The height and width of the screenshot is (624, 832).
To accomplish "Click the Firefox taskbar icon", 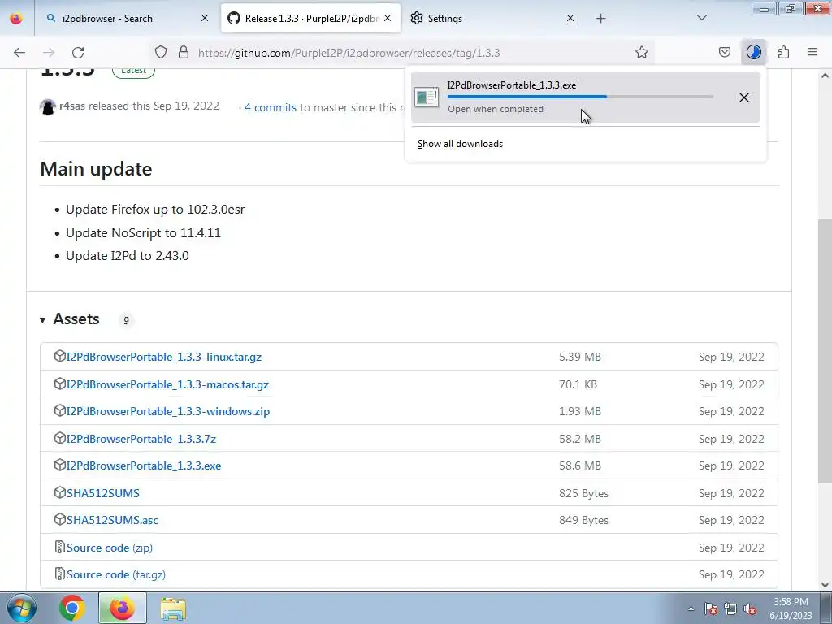I will tap(122, 608).
